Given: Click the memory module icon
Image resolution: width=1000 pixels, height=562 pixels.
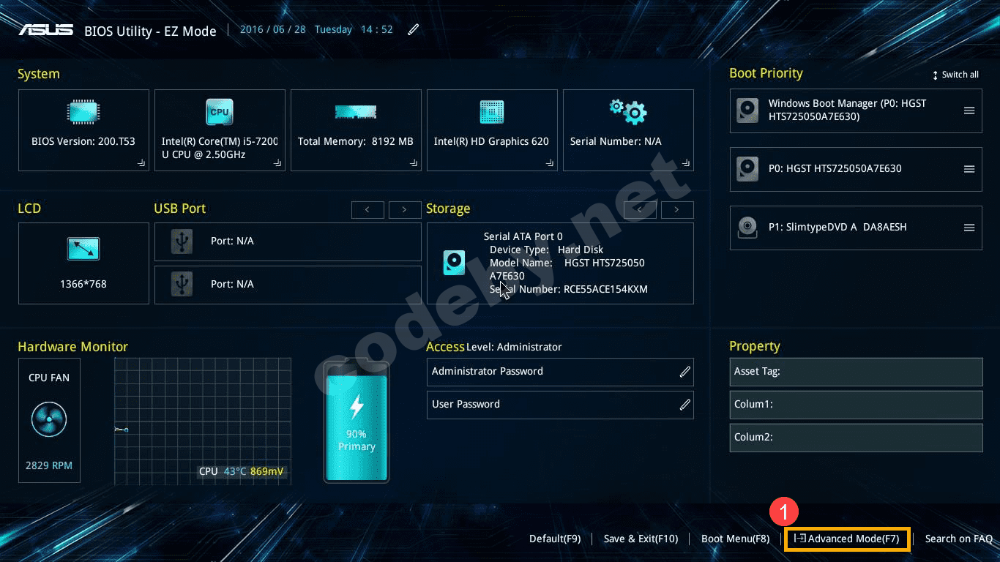Looking at the screenshot, I should pos(356,112).
